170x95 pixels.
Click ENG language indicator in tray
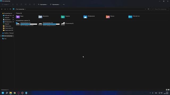pyautogui.click(x=156, y=93)
